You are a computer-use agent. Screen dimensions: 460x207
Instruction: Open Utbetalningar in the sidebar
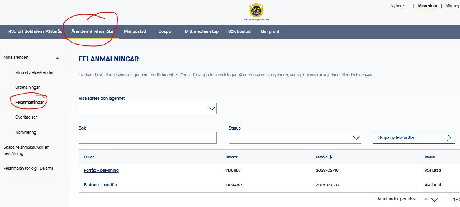pos(27,87)
